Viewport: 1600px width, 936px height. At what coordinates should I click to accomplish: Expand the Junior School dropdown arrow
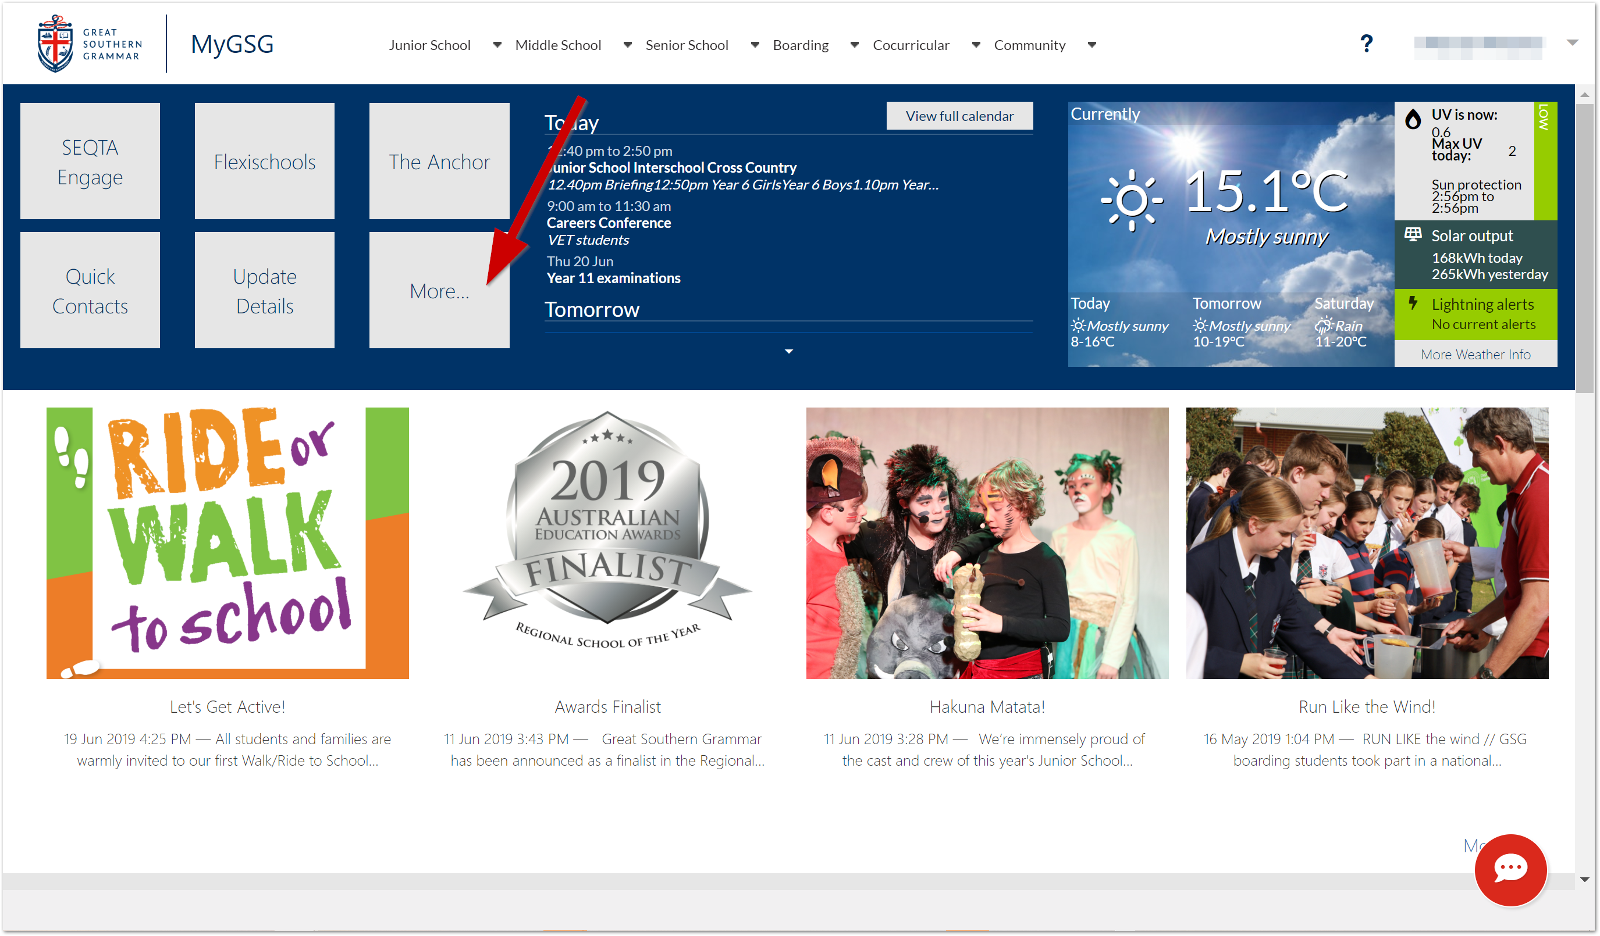pyautogui.click(x=497, y=44)
